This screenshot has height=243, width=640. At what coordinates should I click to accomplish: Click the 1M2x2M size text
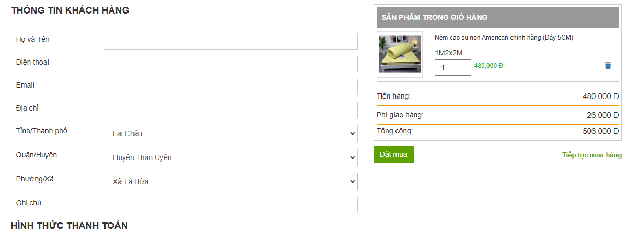(449, 53)
